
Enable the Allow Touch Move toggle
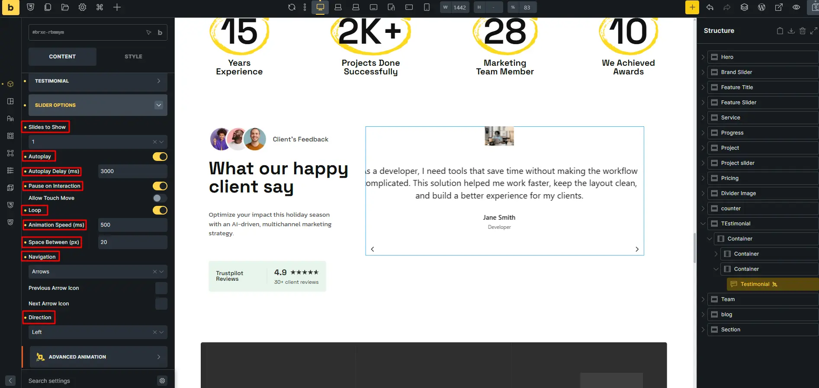160,198
